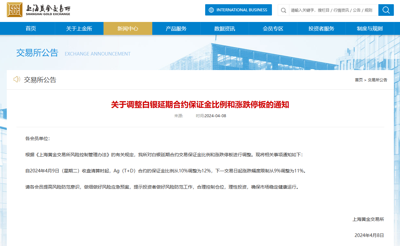
Task: Open 制度与规则 menu
Action: (370, 28)
